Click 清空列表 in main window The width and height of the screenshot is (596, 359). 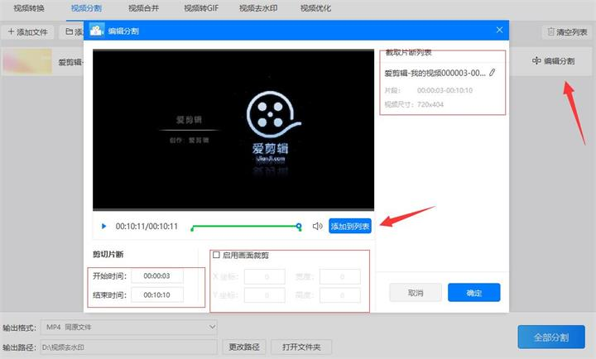567,32
